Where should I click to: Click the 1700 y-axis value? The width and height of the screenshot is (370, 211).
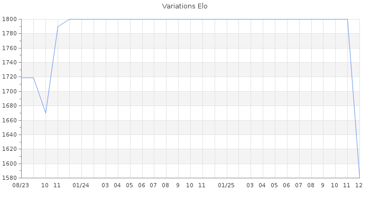[x=10, y=91]
